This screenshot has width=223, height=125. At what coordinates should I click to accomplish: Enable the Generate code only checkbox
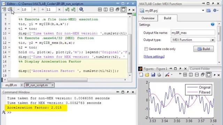(x=146, y=49)
